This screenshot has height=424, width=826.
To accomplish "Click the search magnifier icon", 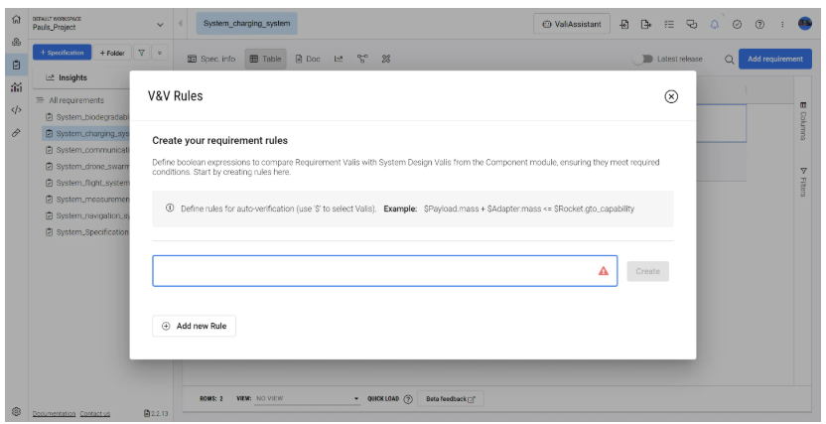I will tap(730, 60).
